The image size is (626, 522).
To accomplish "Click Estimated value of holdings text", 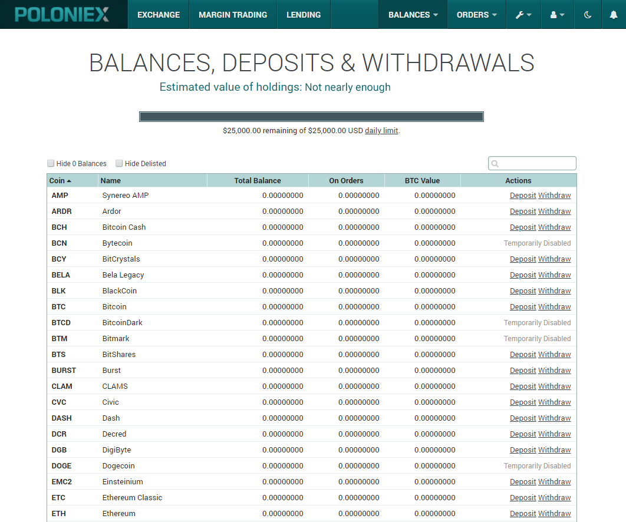I will (x=275, y=87).
